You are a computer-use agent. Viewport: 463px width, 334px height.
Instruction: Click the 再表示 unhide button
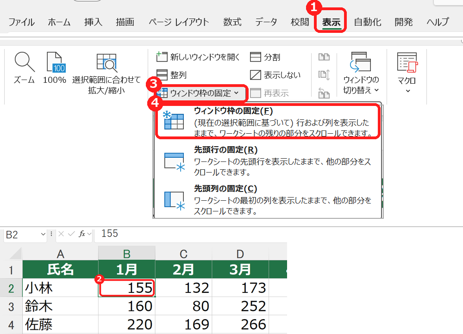269,93
